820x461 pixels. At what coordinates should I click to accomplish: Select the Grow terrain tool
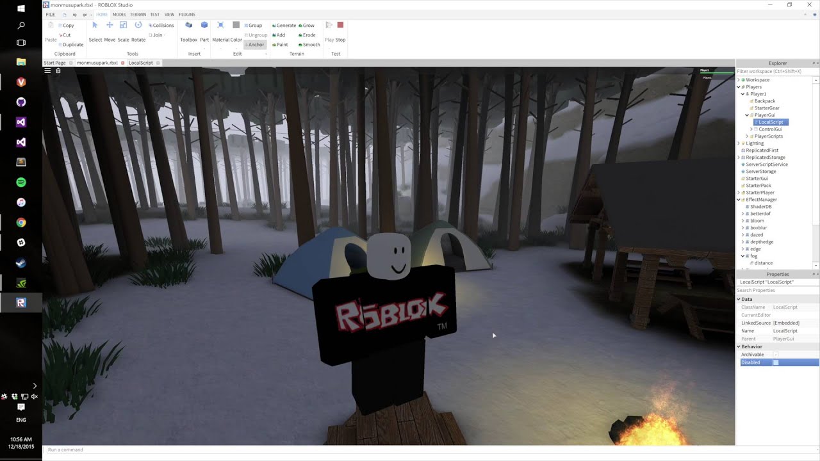[x=306, y=26]
